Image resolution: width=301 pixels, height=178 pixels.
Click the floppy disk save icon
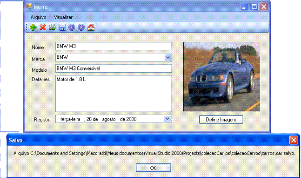pos(62,27)
